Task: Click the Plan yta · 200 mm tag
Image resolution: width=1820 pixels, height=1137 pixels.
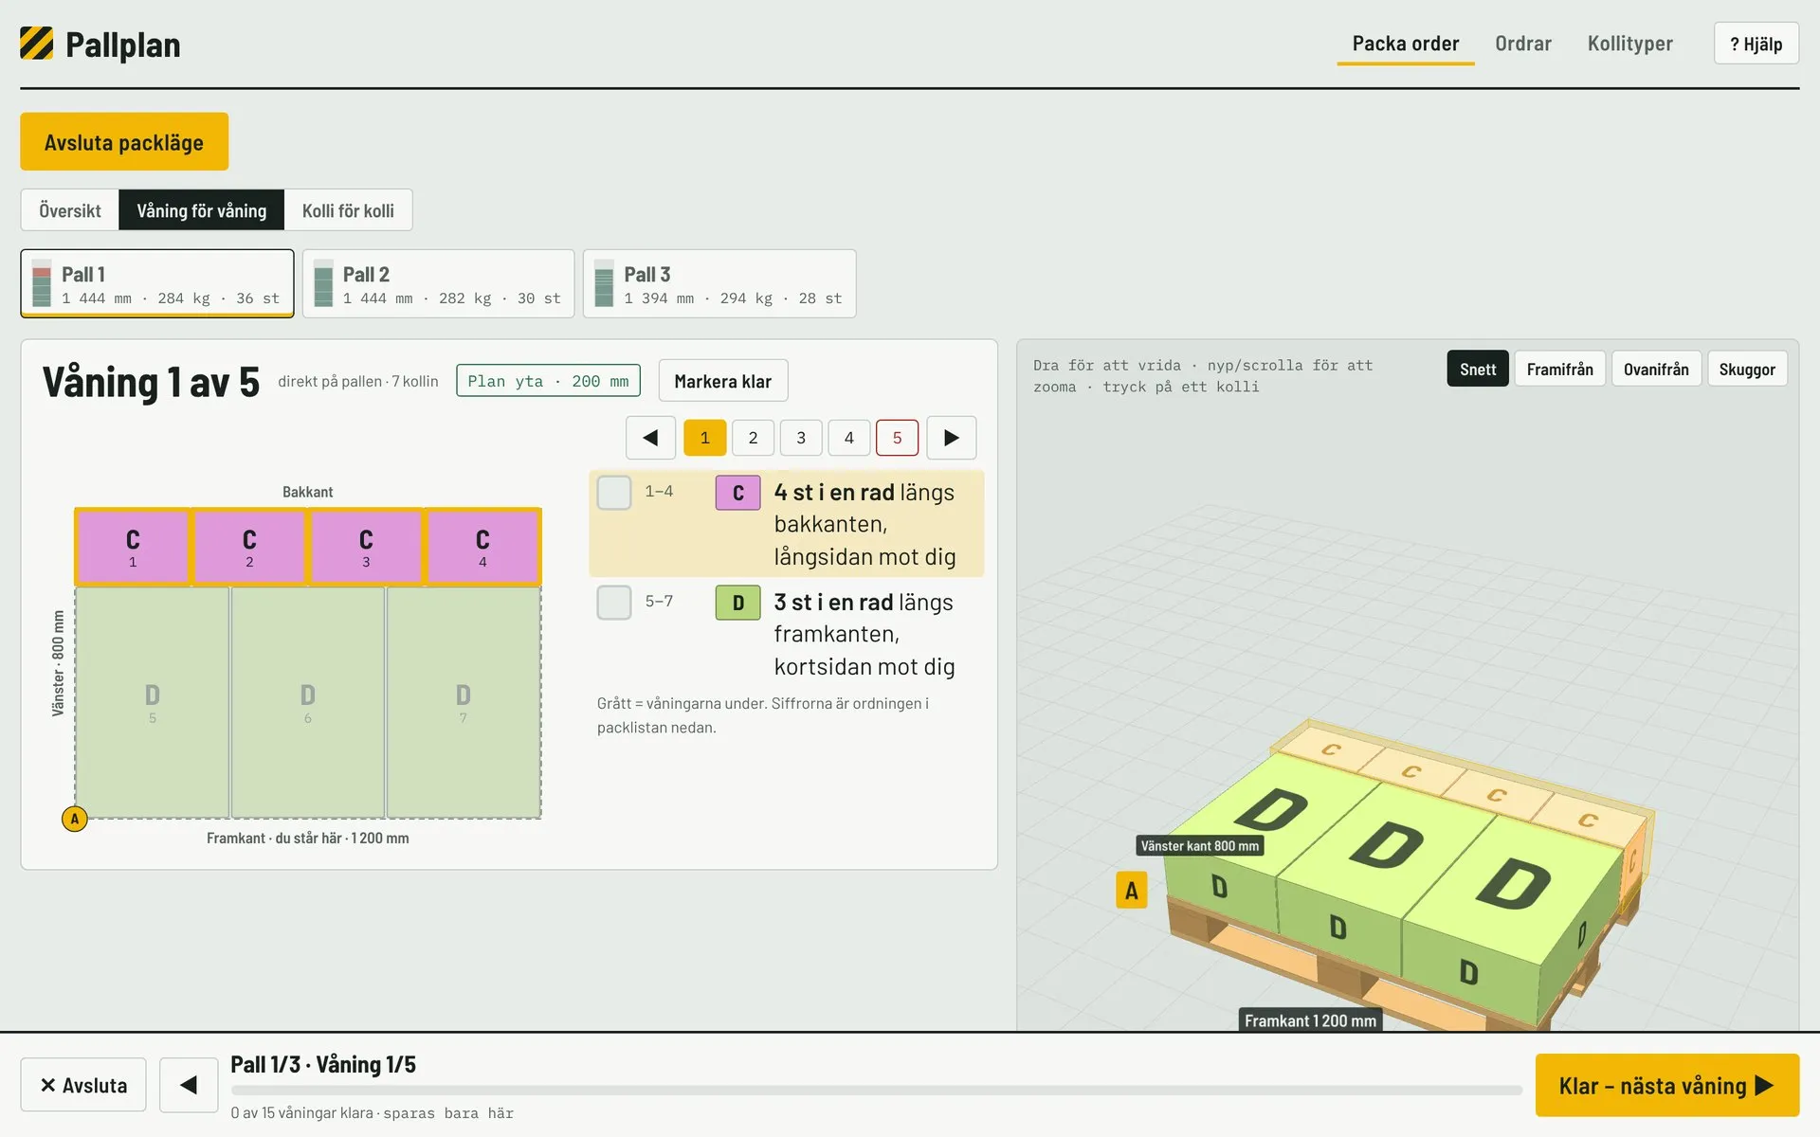Action: click(548, 381)
